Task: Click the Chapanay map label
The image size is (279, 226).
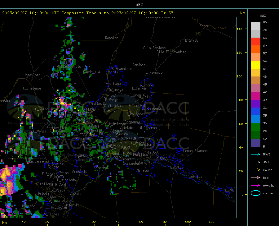Action: 132,122
